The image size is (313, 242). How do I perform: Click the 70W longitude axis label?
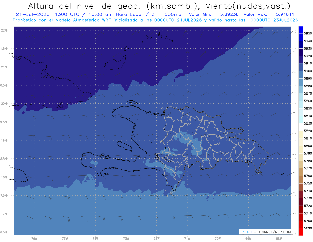[x=218, y=238]
